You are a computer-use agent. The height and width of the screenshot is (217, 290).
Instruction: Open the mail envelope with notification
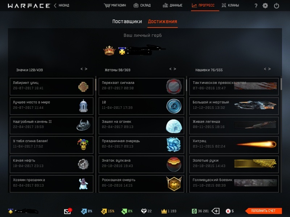68,211
